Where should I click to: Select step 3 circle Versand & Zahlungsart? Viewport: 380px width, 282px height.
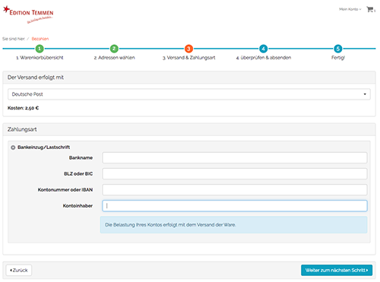[188, 49]
